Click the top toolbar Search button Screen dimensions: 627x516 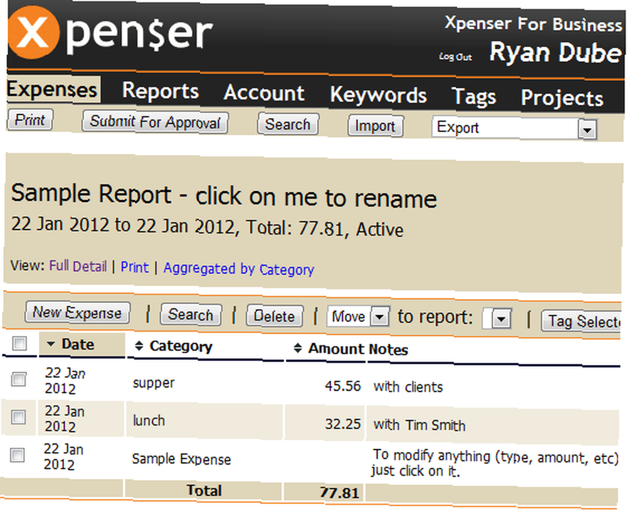coord(288,124)
